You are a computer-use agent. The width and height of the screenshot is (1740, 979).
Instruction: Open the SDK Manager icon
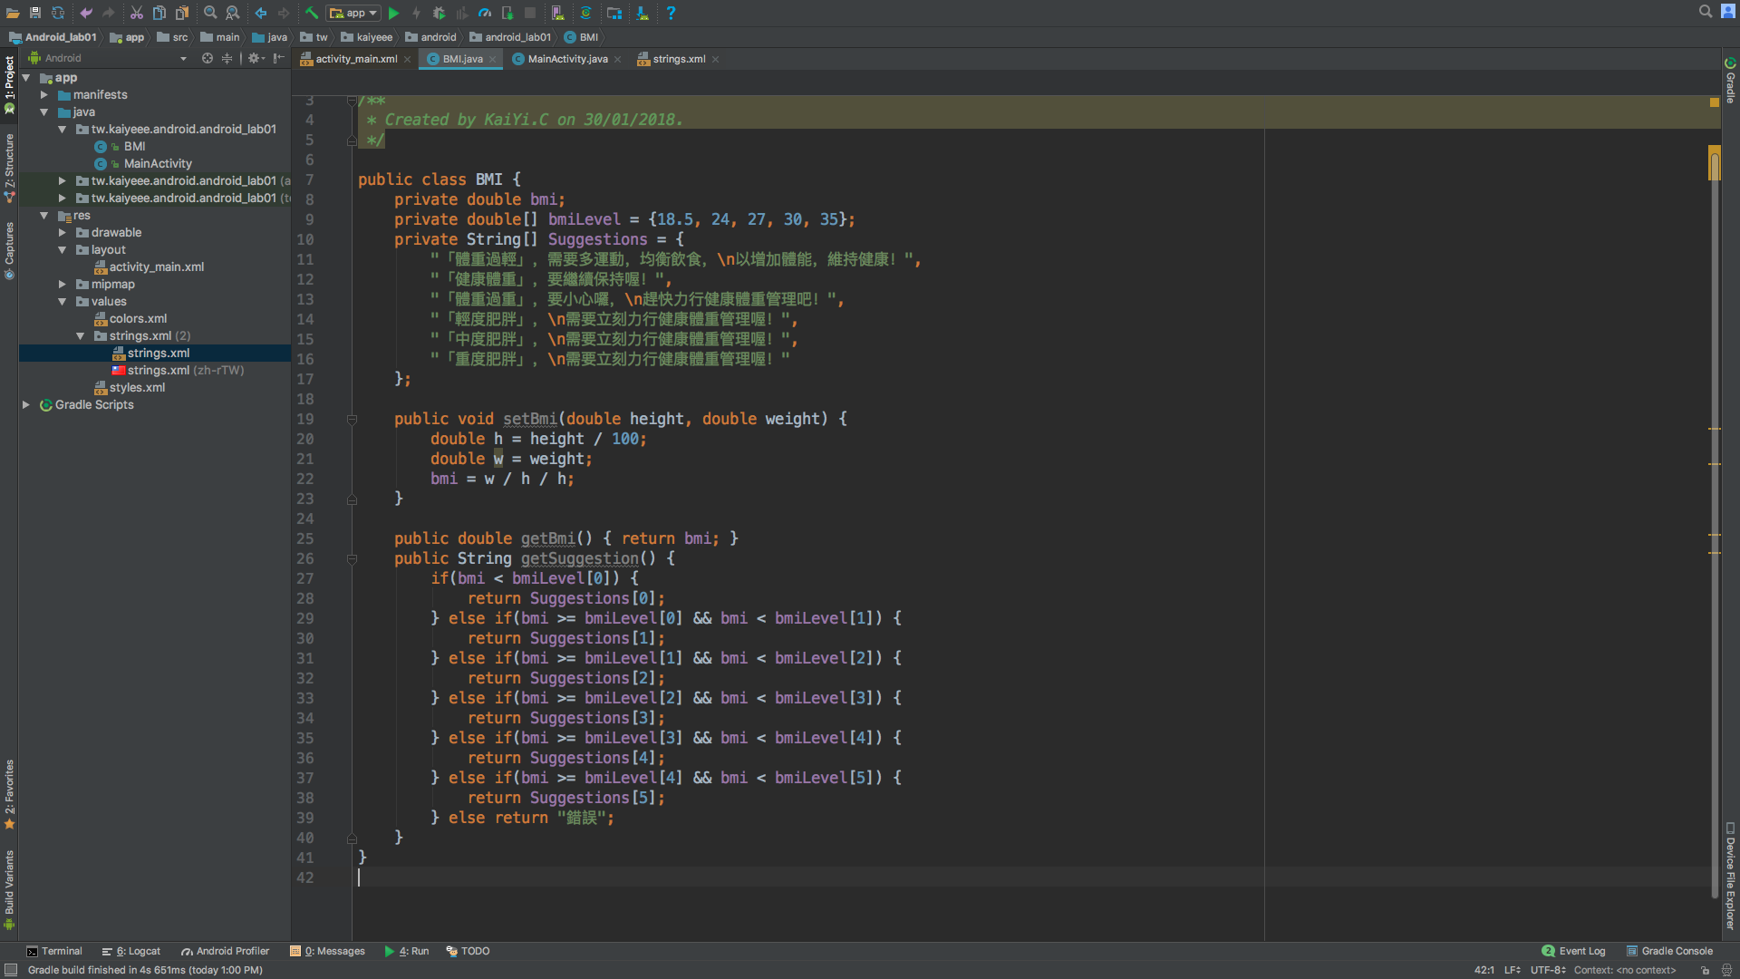pos(643,13)
